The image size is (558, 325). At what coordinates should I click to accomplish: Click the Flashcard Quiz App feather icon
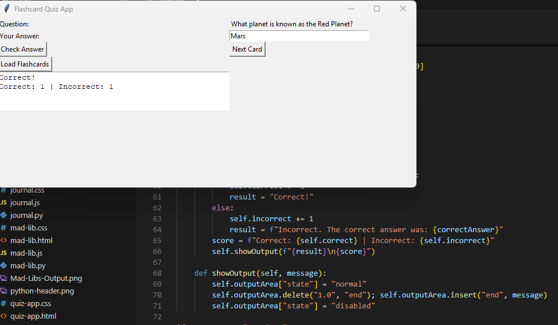[x=7, y=9]
